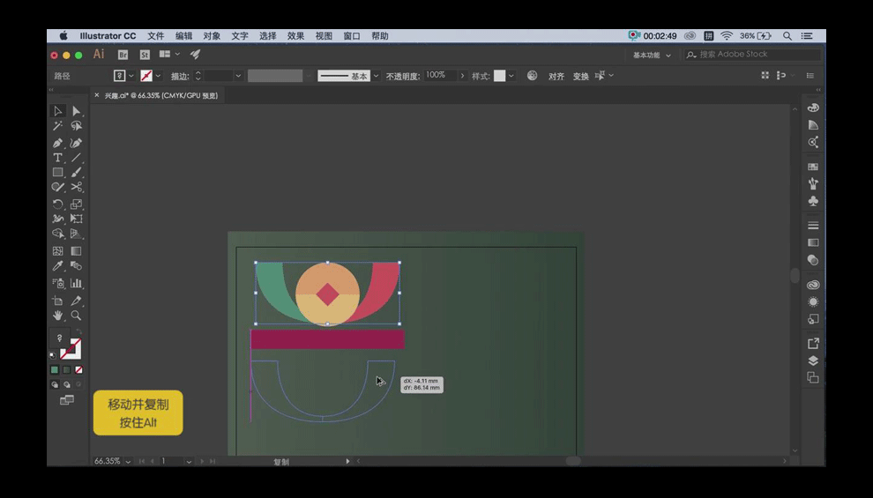
Task: Open the Swatches panel icon
Action: (x=813, y=167)
